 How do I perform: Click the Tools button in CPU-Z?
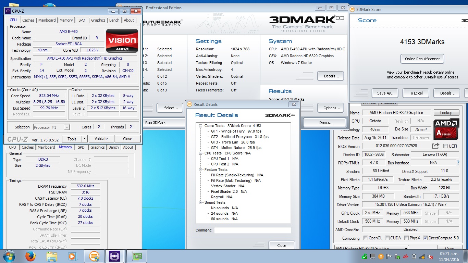[x=72, y=139]
